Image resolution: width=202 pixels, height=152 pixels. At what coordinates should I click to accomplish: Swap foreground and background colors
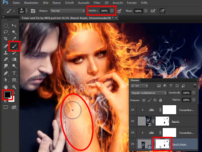(14, 93)
